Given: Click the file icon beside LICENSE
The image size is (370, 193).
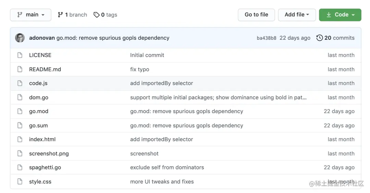Looking at the screenshot, I should pyautogui.click(x=20, y=55).
